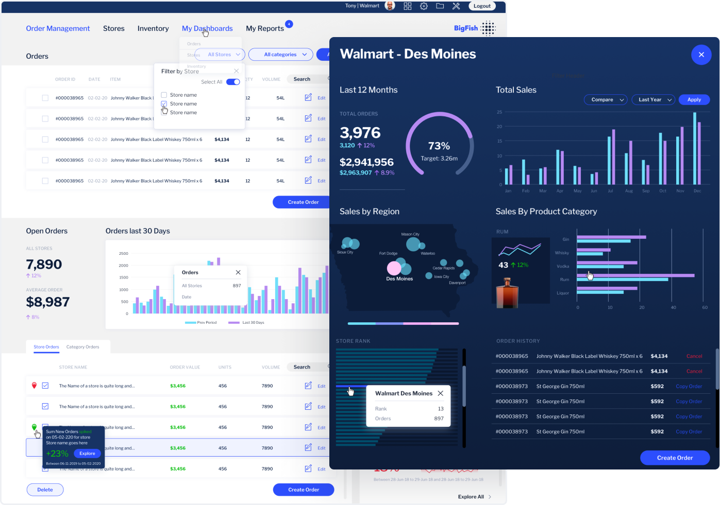Screen dimensions: 720x505
Task: Check the second Store name checkbox in the filter
Action: 164,103
